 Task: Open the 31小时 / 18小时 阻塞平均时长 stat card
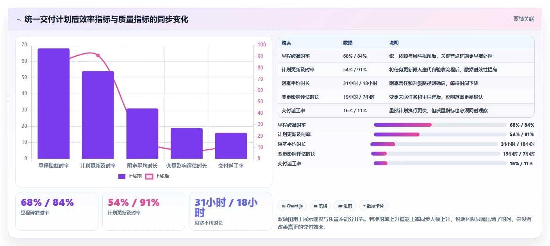pos(230,211)
